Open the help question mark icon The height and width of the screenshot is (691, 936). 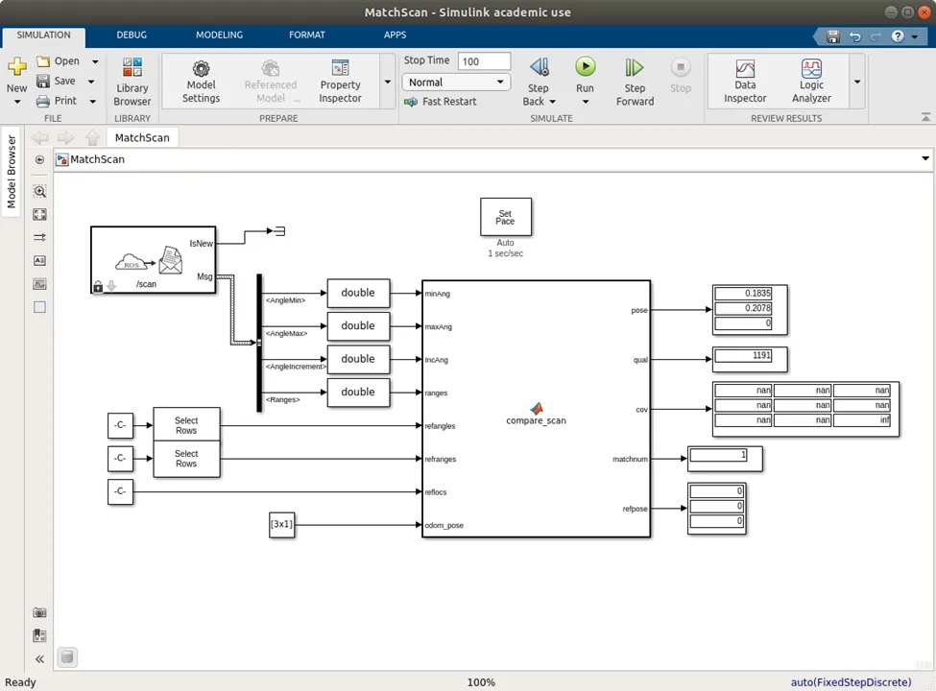(x=898, y=36)
